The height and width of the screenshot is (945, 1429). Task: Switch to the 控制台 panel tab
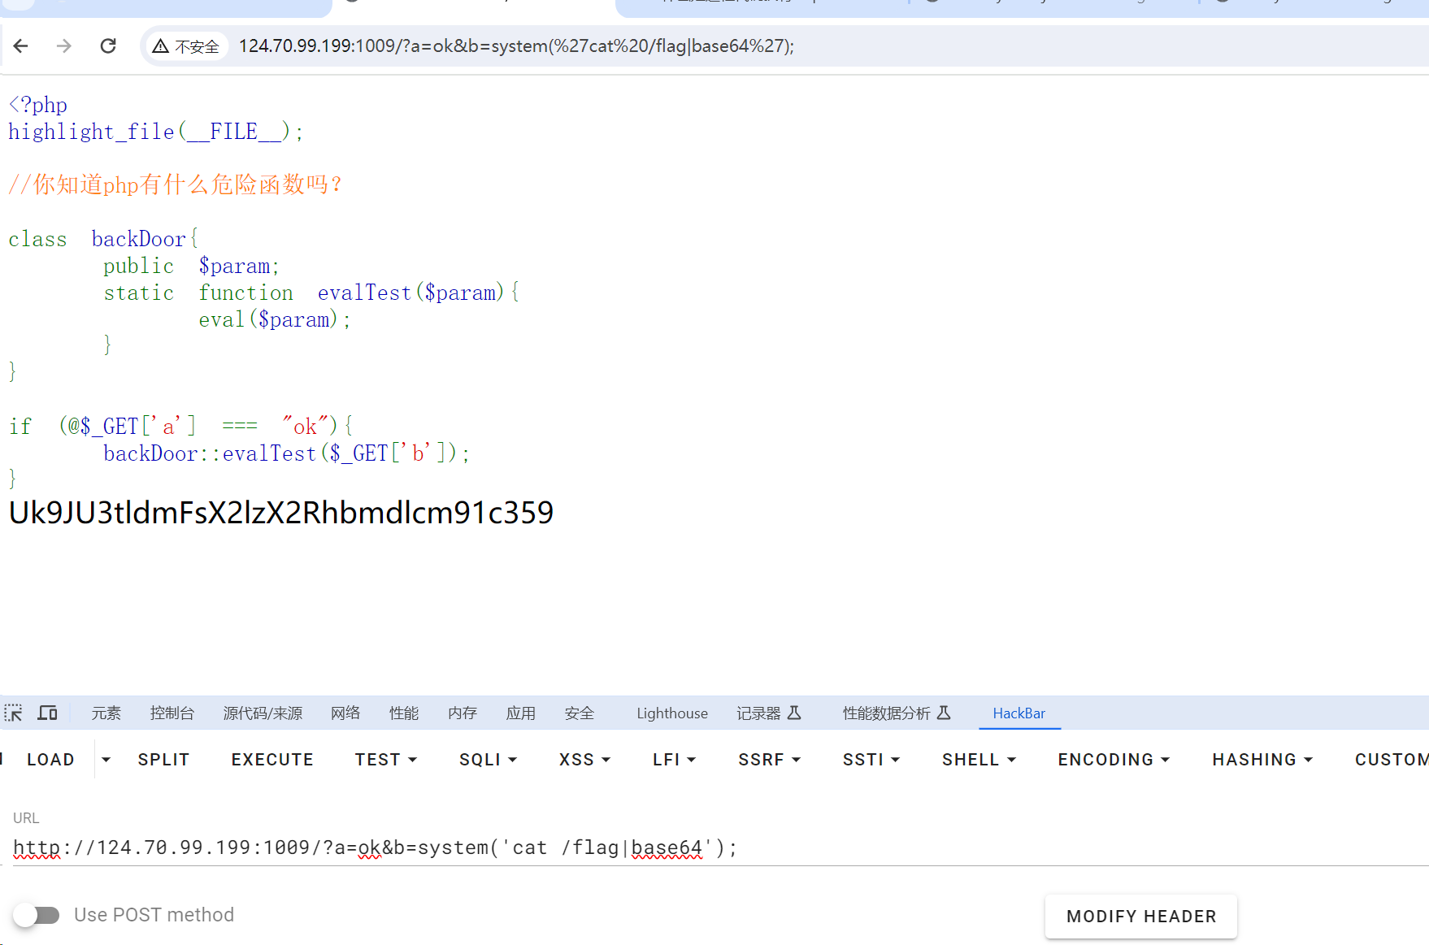(x=172, y=713)
